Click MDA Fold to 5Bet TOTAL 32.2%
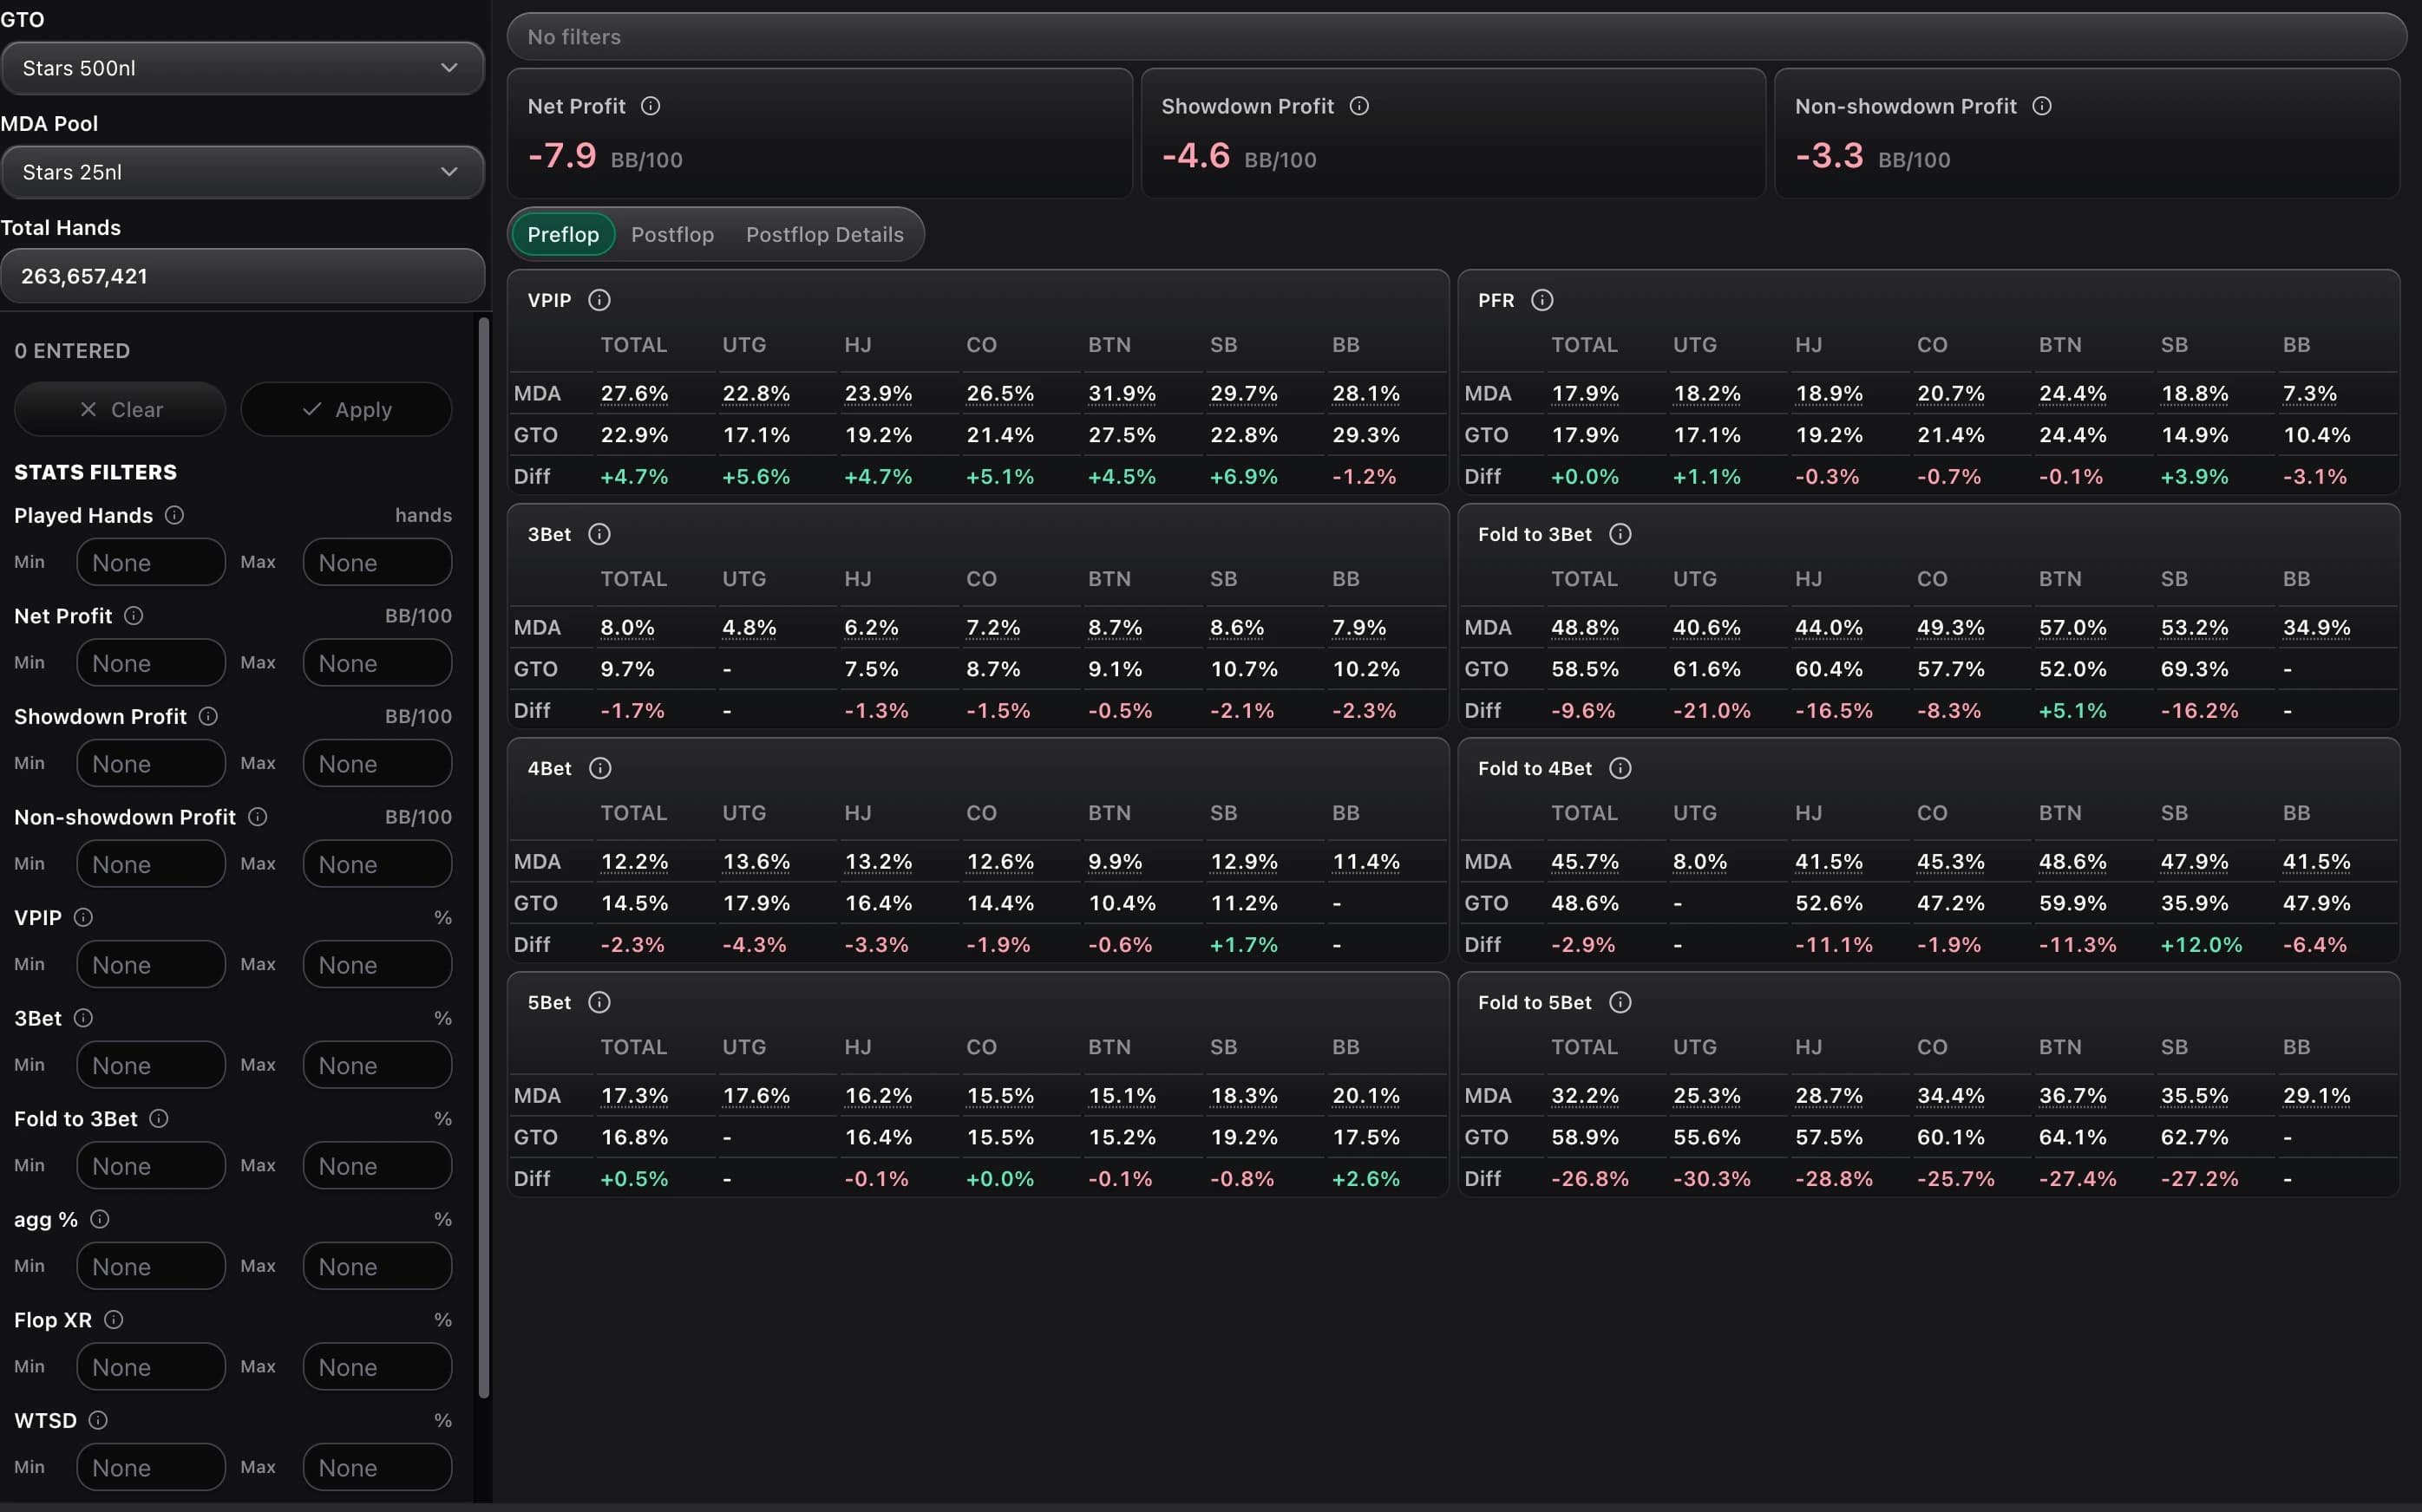2422x1512 pixels. pyautogui.click(x=1585, y=1096)
